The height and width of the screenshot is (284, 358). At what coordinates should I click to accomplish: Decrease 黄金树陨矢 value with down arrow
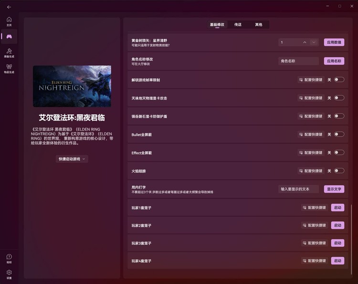coord(314,42)
